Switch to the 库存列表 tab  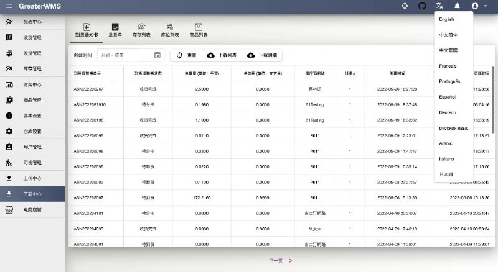(x=141, y=30)
